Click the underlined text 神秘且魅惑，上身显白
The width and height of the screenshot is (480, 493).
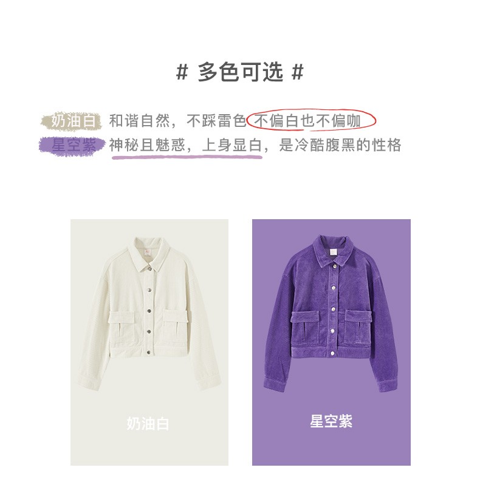pyautogui.click(x=185, y=145)
